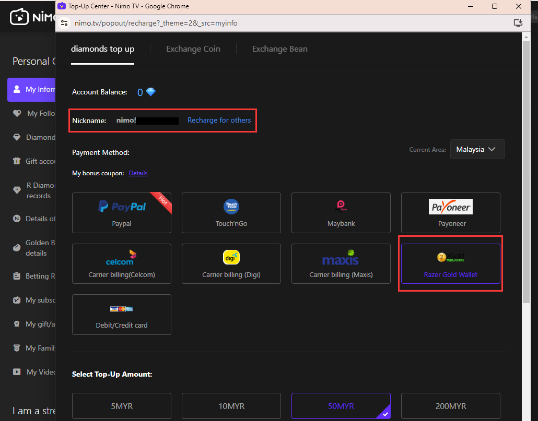
Task: Click the 'Current Area:' label
Action: pyautogui.click(x=427, y=150)
